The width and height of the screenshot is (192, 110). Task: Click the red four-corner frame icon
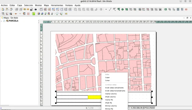(186, 9)
